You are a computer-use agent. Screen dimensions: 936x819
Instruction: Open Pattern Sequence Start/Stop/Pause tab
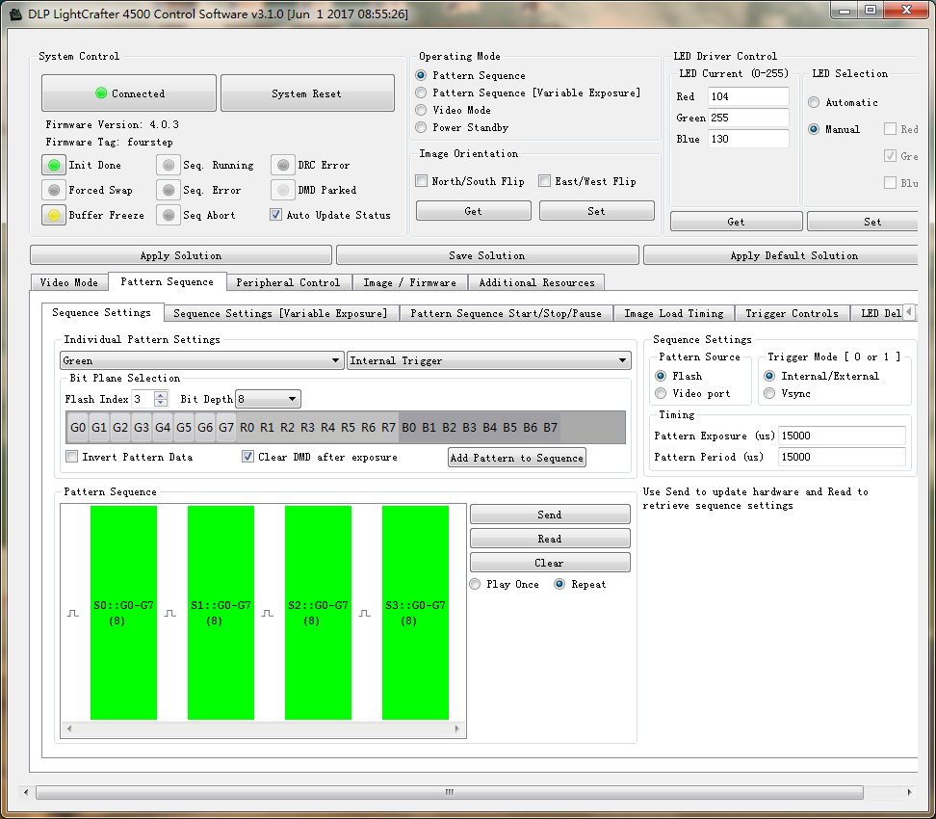click(507, 313)
